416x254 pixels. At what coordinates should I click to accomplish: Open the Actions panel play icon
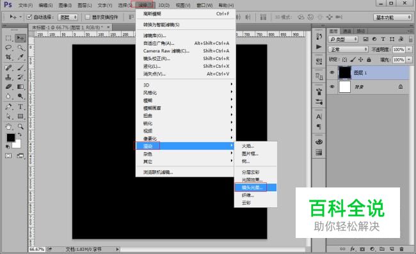[319, 47]
